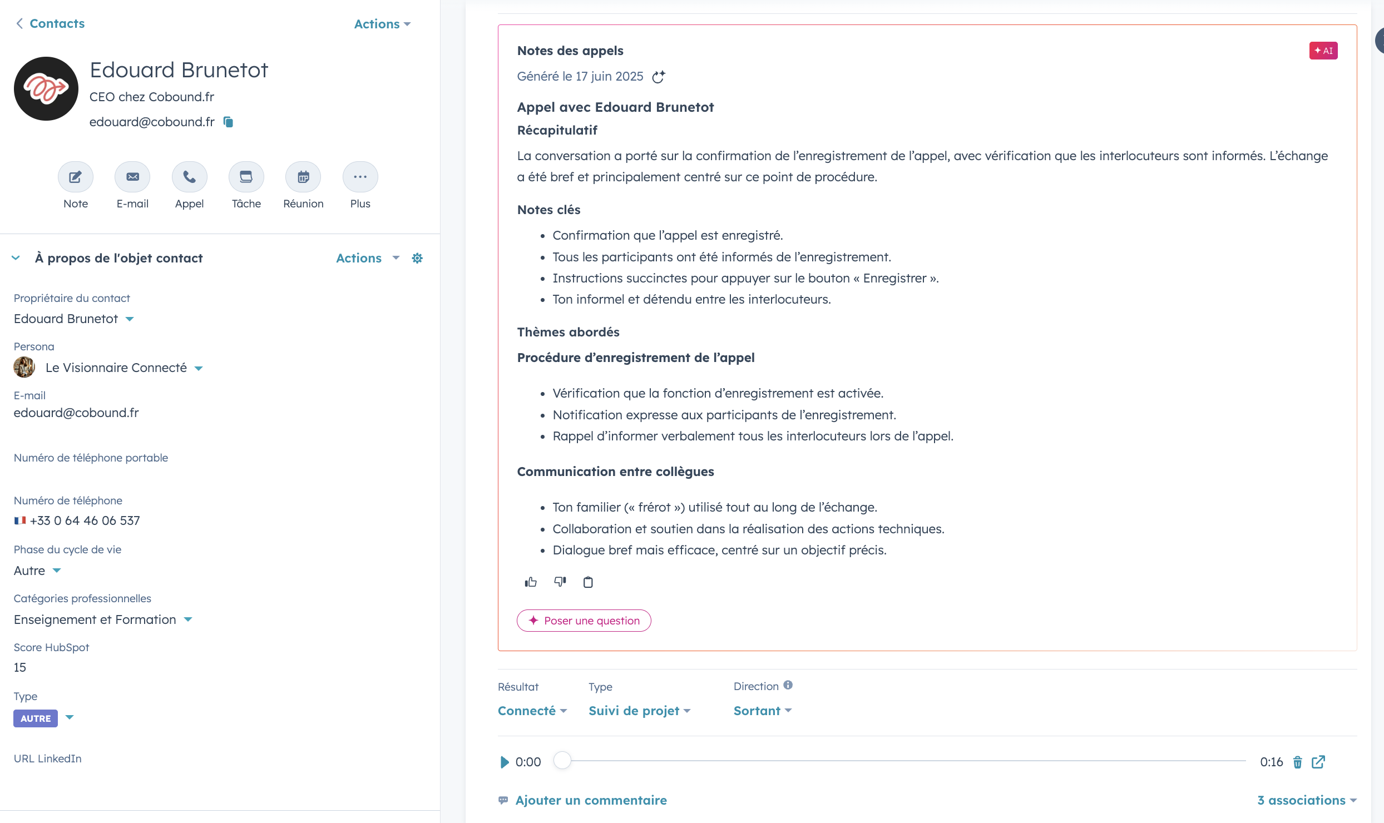Collapse the À propos de l'objet contact section
Screen dimensions: 1384x823
[x=16, y=258]
